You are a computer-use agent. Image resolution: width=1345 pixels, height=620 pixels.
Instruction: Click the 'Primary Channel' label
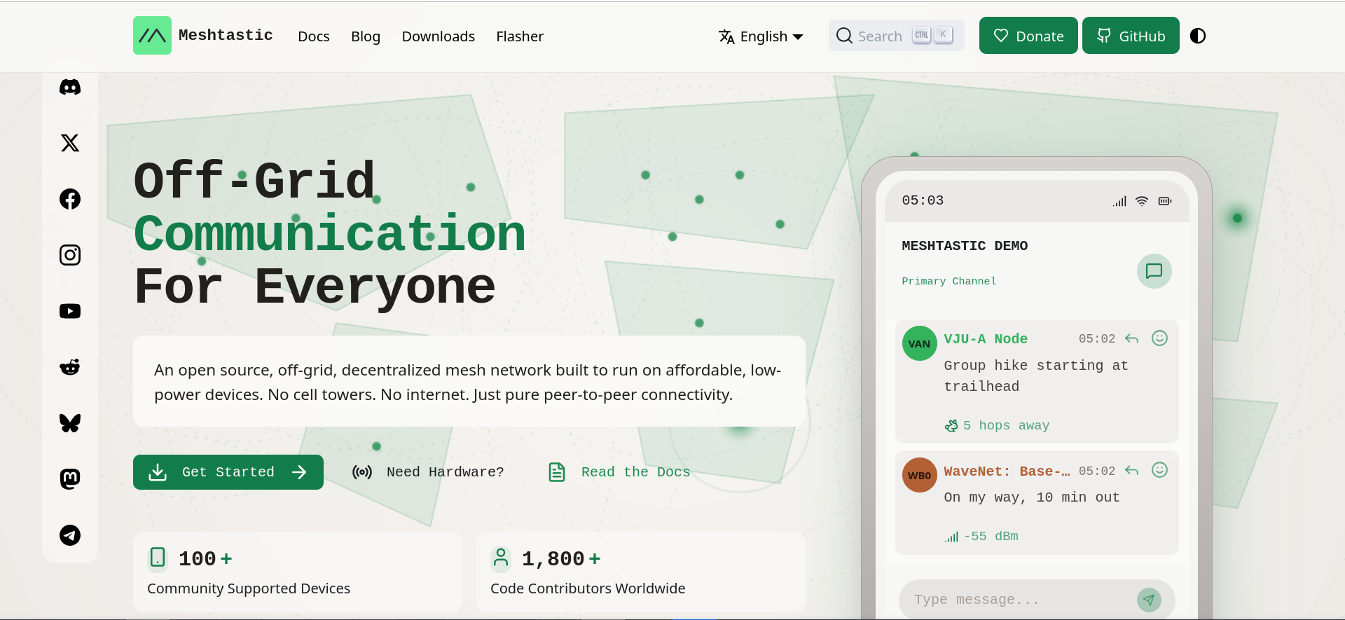click(x=949, y=281)
